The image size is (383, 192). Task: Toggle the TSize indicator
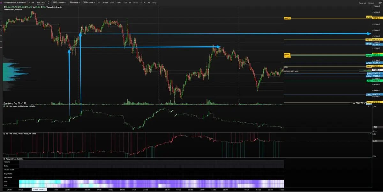125,3
